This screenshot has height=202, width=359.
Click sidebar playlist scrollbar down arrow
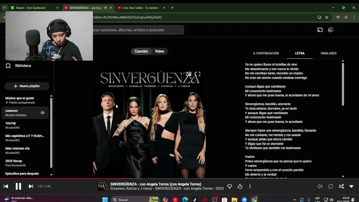pyautogui.click(x=51, y=175)
